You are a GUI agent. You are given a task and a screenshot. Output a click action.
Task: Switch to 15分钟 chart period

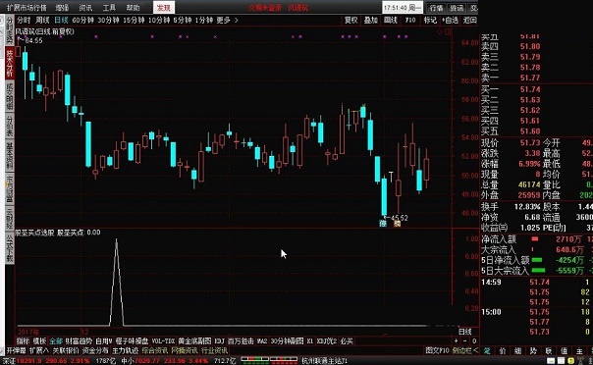tap(134, 20)
